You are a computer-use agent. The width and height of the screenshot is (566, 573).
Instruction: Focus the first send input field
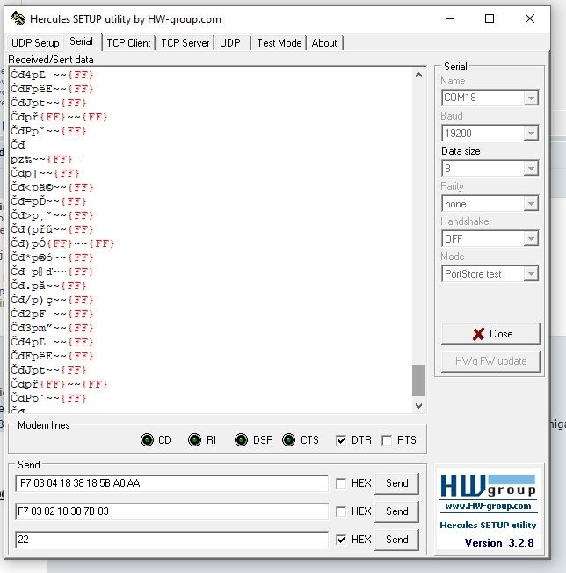(171, 483)
